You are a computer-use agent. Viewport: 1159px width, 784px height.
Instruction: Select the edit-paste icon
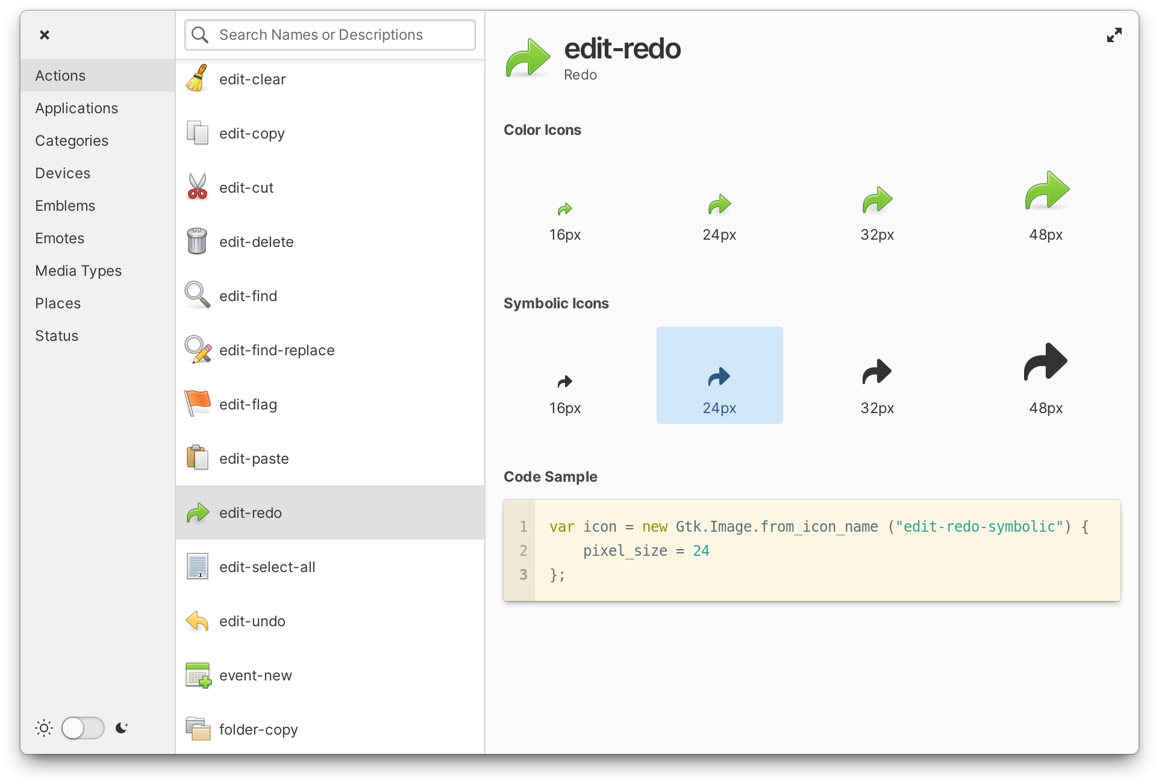pos(197,458)
